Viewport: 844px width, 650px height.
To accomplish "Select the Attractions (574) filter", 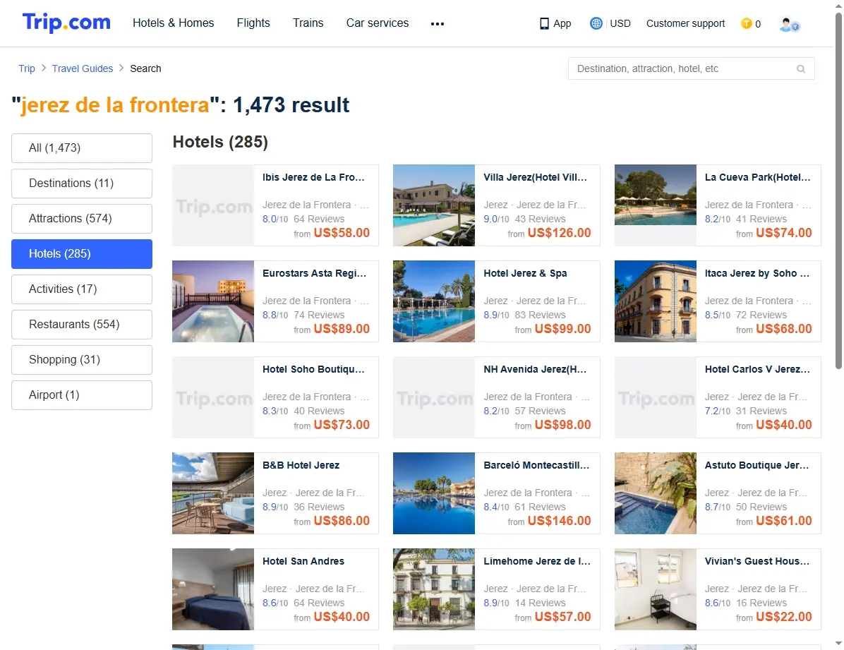I will (x=82, y=219).
